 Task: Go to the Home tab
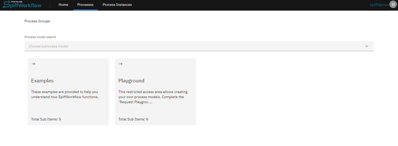[63, 5]
